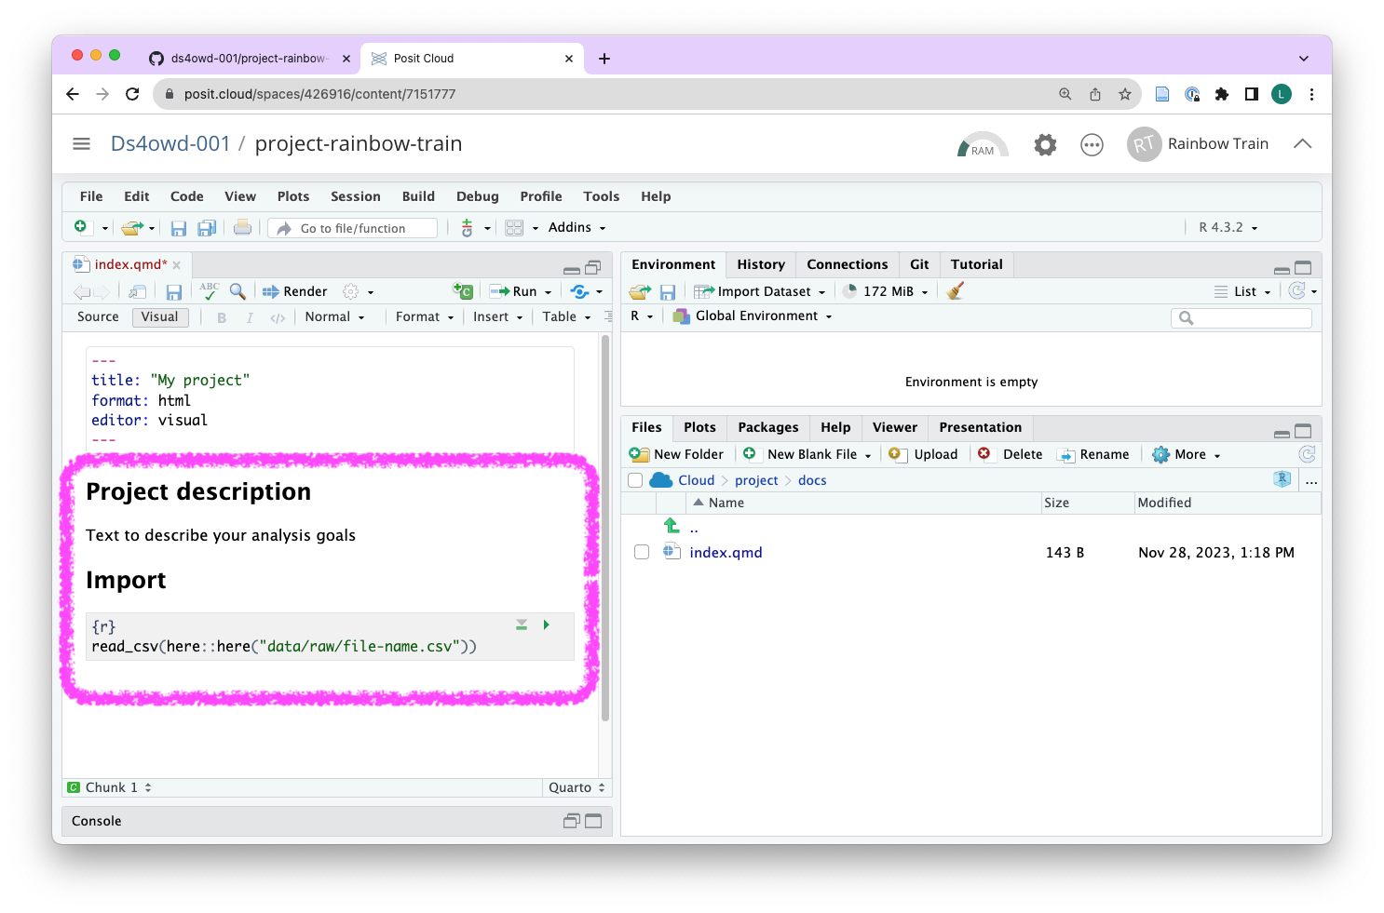The image size is (1384, 913).
Task: Click the Delete button in Files pane
Action: [x=1011, y=454]
